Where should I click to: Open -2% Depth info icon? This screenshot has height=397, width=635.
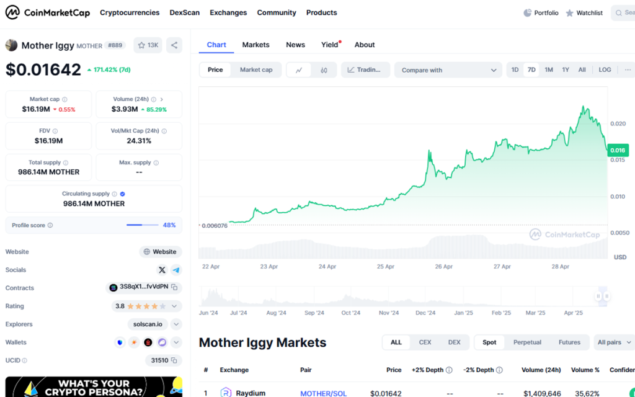coord(499,370)
